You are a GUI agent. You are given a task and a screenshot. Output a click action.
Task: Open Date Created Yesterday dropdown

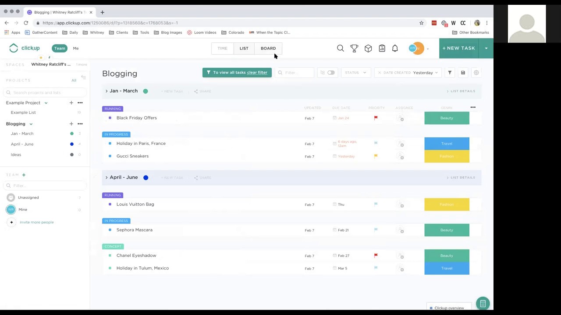[408, 73]
